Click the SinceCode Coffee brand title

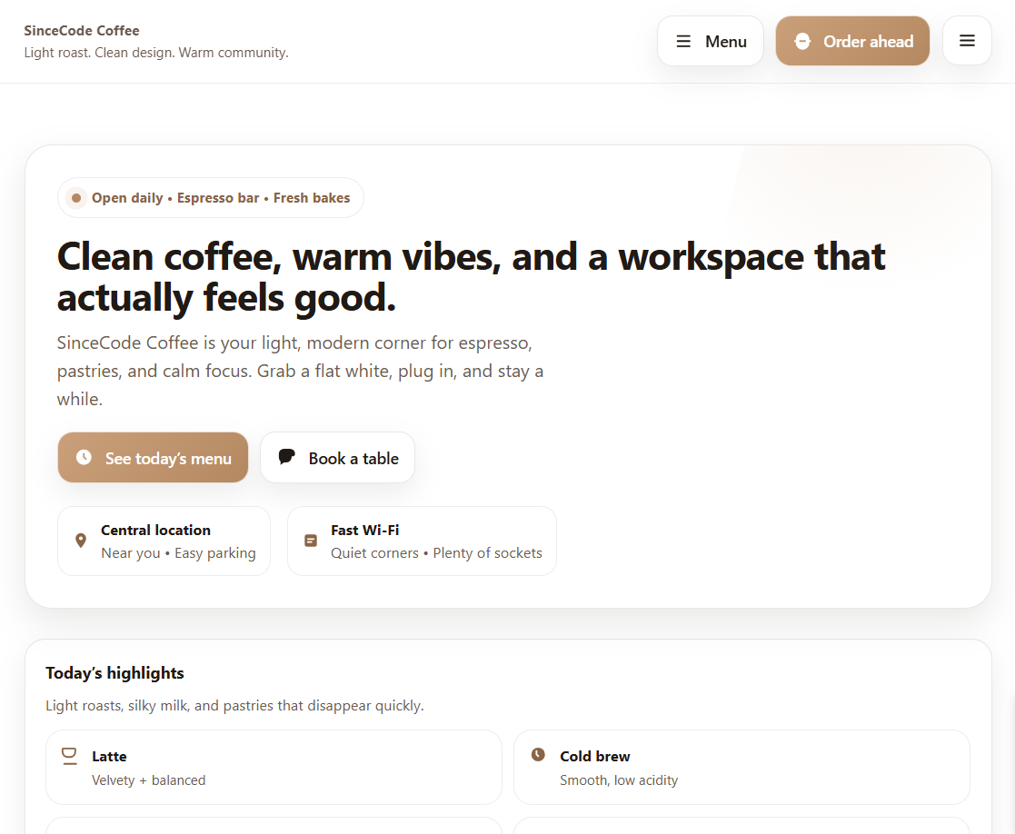(x=82, y=31)
